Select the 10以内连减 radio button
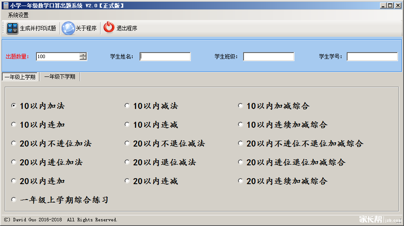The image size is (404, 226). [127, 124]
